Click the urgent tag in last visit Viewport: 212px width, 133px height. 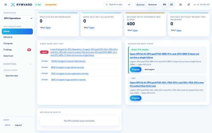(44, 52)
